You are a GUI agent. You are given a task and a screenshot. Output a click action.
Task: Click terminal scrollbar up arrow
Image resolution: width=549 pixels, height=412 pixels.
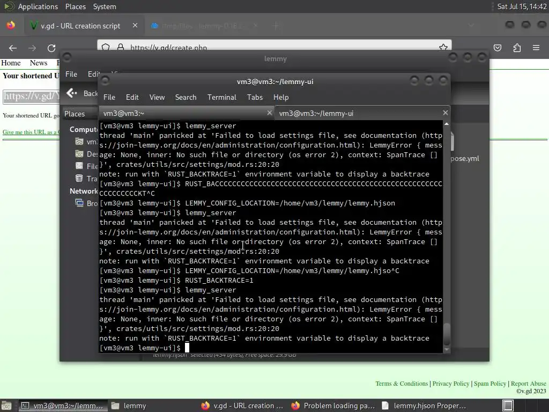point(447,124)
